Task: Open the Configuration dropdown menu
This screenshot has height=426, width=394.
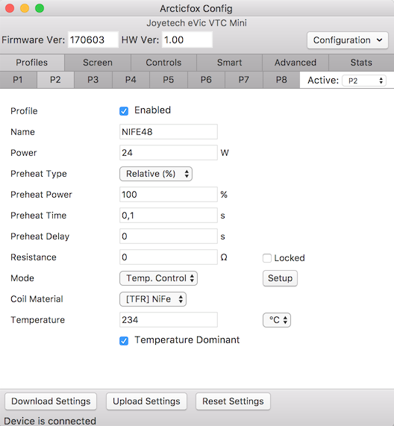Action: [x=348, y=40]
